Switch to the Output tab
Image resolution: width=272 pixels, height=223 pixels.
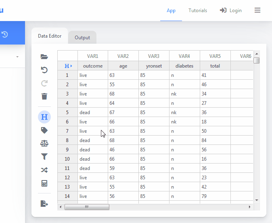click(82, 38)
